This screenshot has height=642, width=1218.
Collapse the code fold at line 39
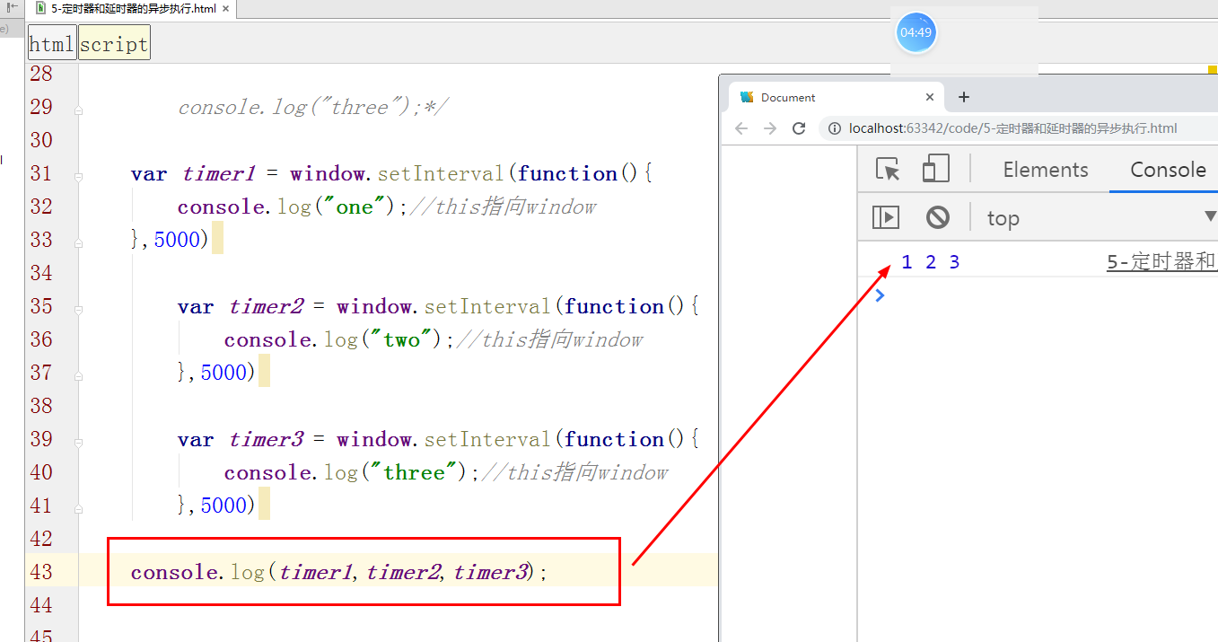point(79,443)
